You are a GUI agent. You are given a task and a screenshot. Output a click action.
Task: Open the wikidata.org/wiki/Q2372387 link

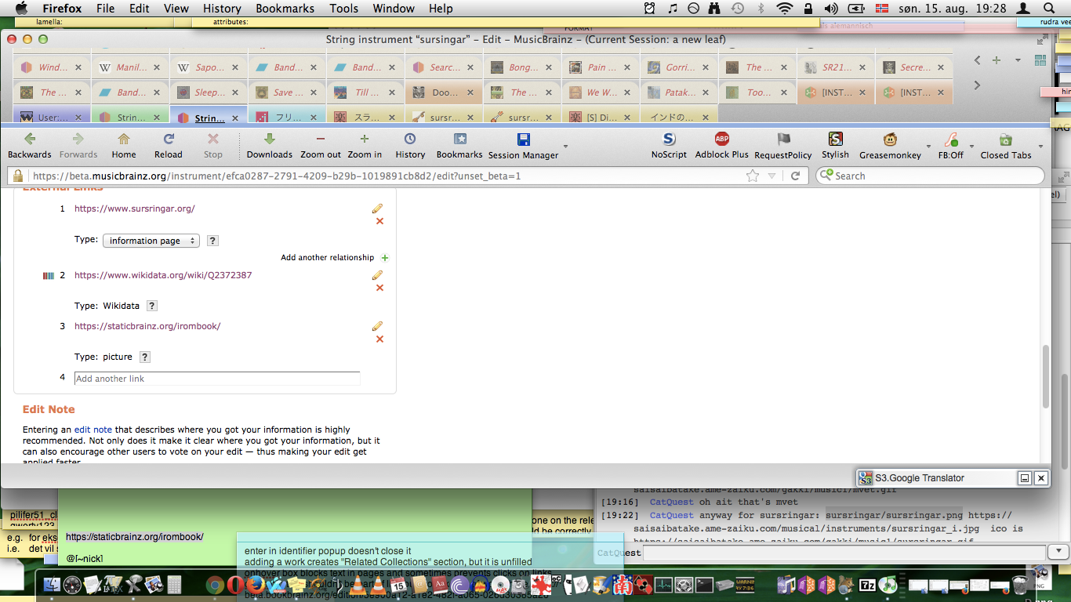coord(163,275)
